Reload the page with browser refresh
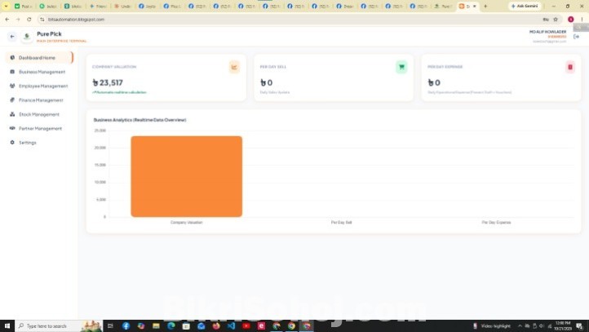589x332 pixels. click(x=29, y=19)
